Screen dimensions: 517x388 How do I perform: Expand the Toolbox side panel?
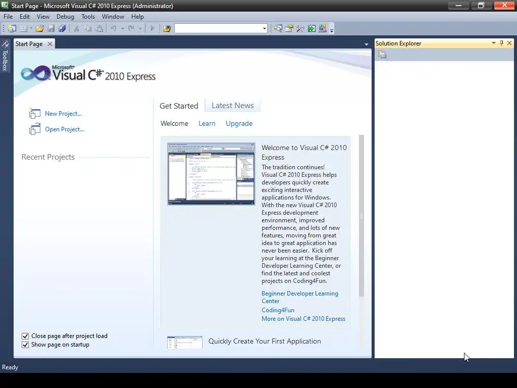pos(5,56)
